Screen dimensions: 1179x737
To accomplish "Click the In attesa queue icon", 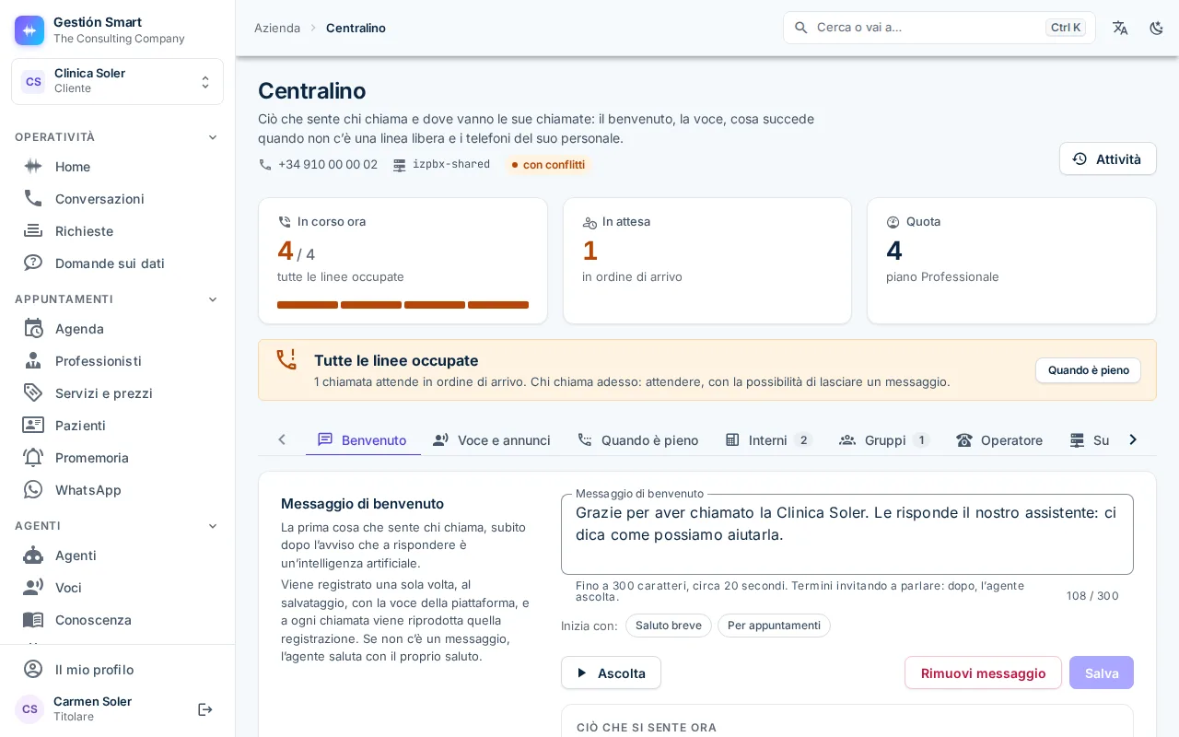I will (x=589, y=222).
